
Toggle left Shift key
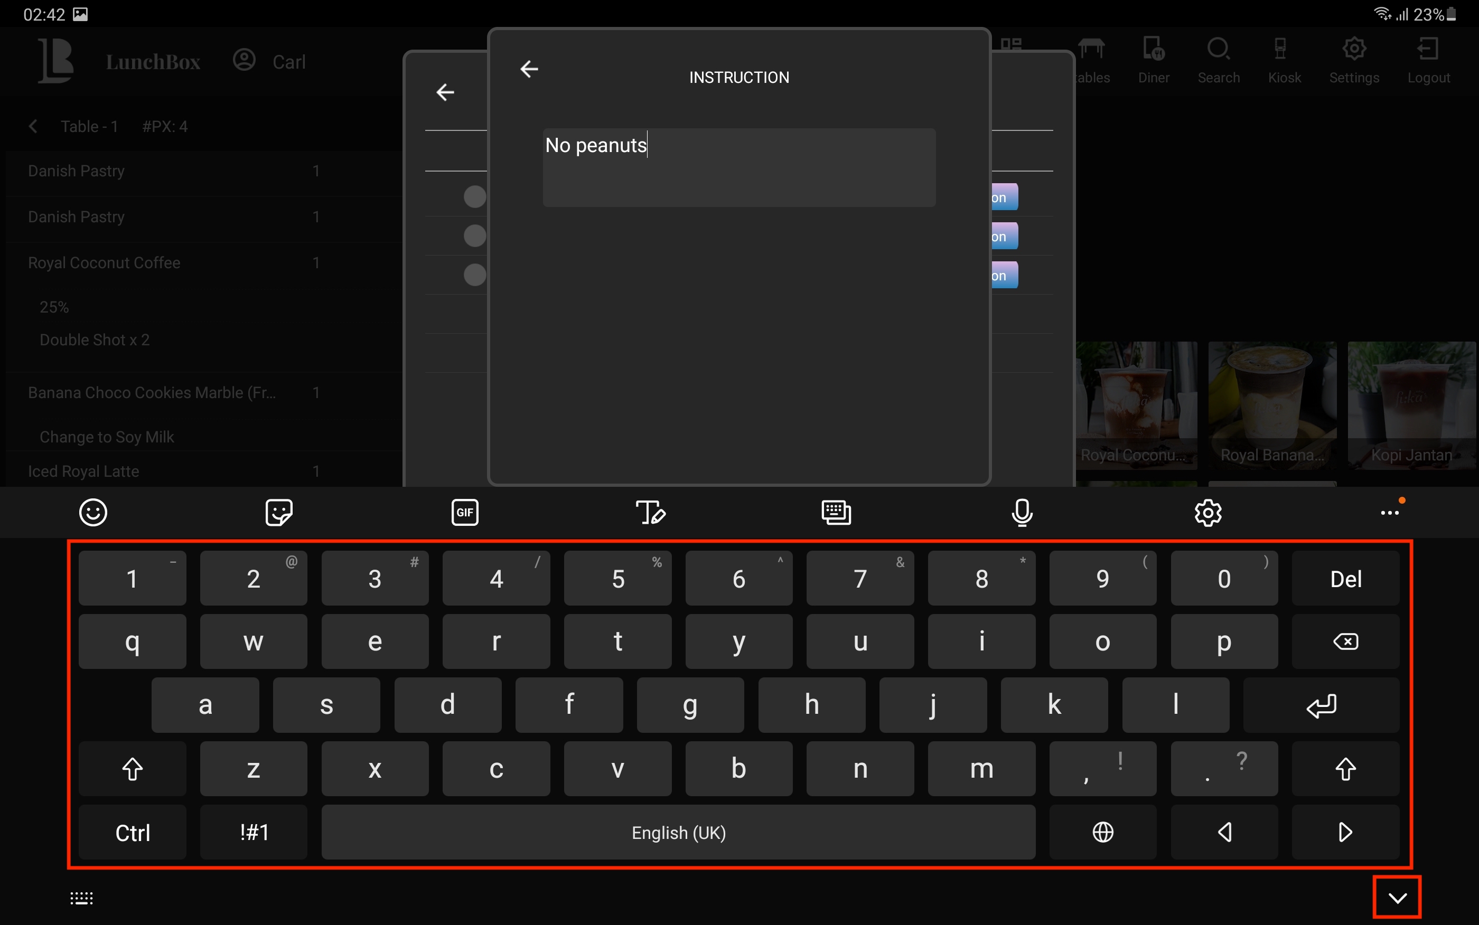point(132,769)
